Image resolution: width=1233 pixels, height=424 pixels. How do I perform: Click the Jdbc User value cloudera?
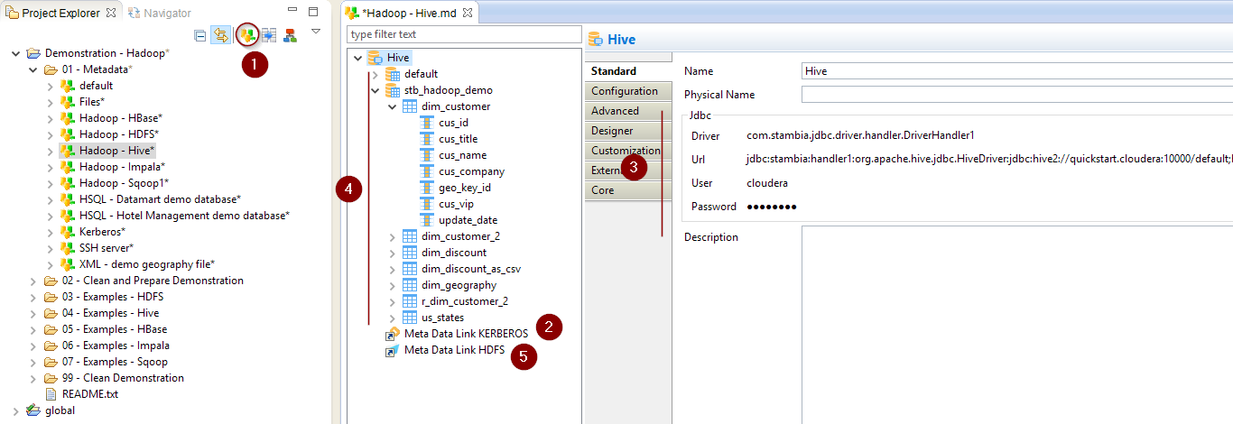coord(767,183)
